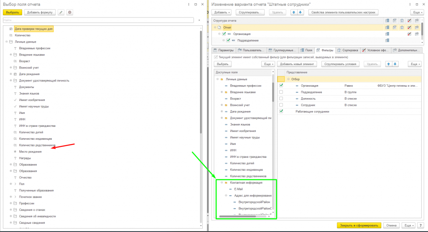
Task: Click the yellow Выбрать button in the field selection window
Action: [12, 12]
